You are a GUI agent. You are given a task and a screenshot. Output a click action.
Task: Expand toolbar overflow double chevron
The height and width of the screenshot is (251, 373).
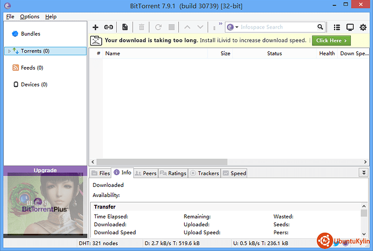221,24
